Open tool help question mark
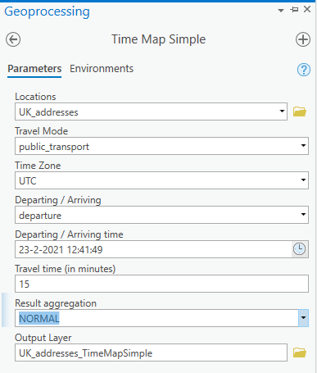Screen dimensions: 317x373 tap(304, 70)
